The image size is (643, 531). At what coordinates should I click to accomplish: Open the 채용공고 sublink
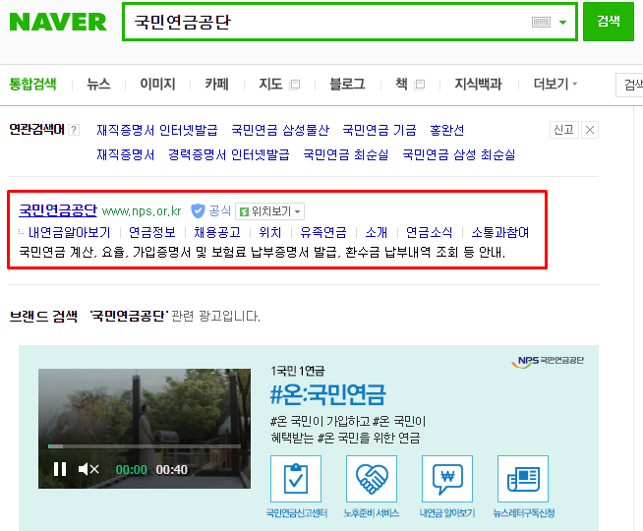tap(217, 232)
